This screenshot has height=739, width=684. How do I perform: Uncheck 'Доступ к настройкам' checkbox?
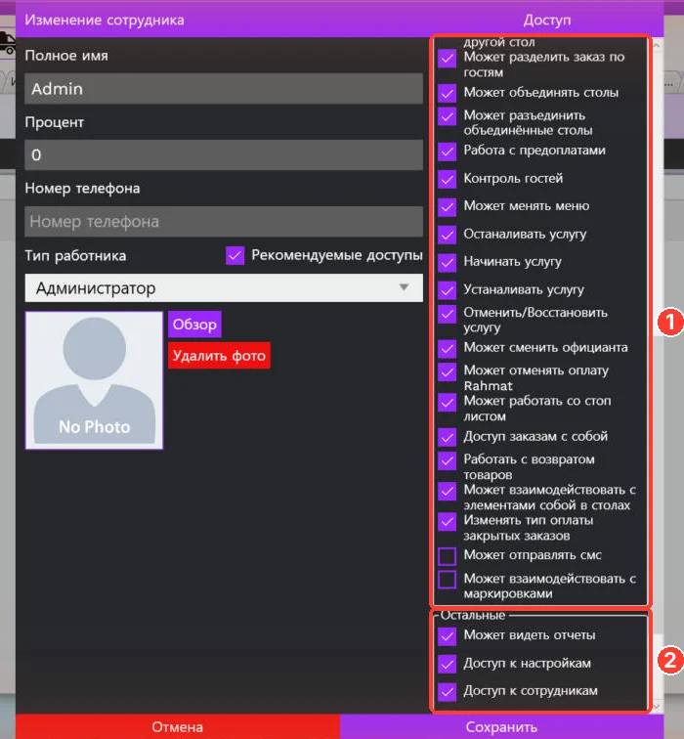447,664
